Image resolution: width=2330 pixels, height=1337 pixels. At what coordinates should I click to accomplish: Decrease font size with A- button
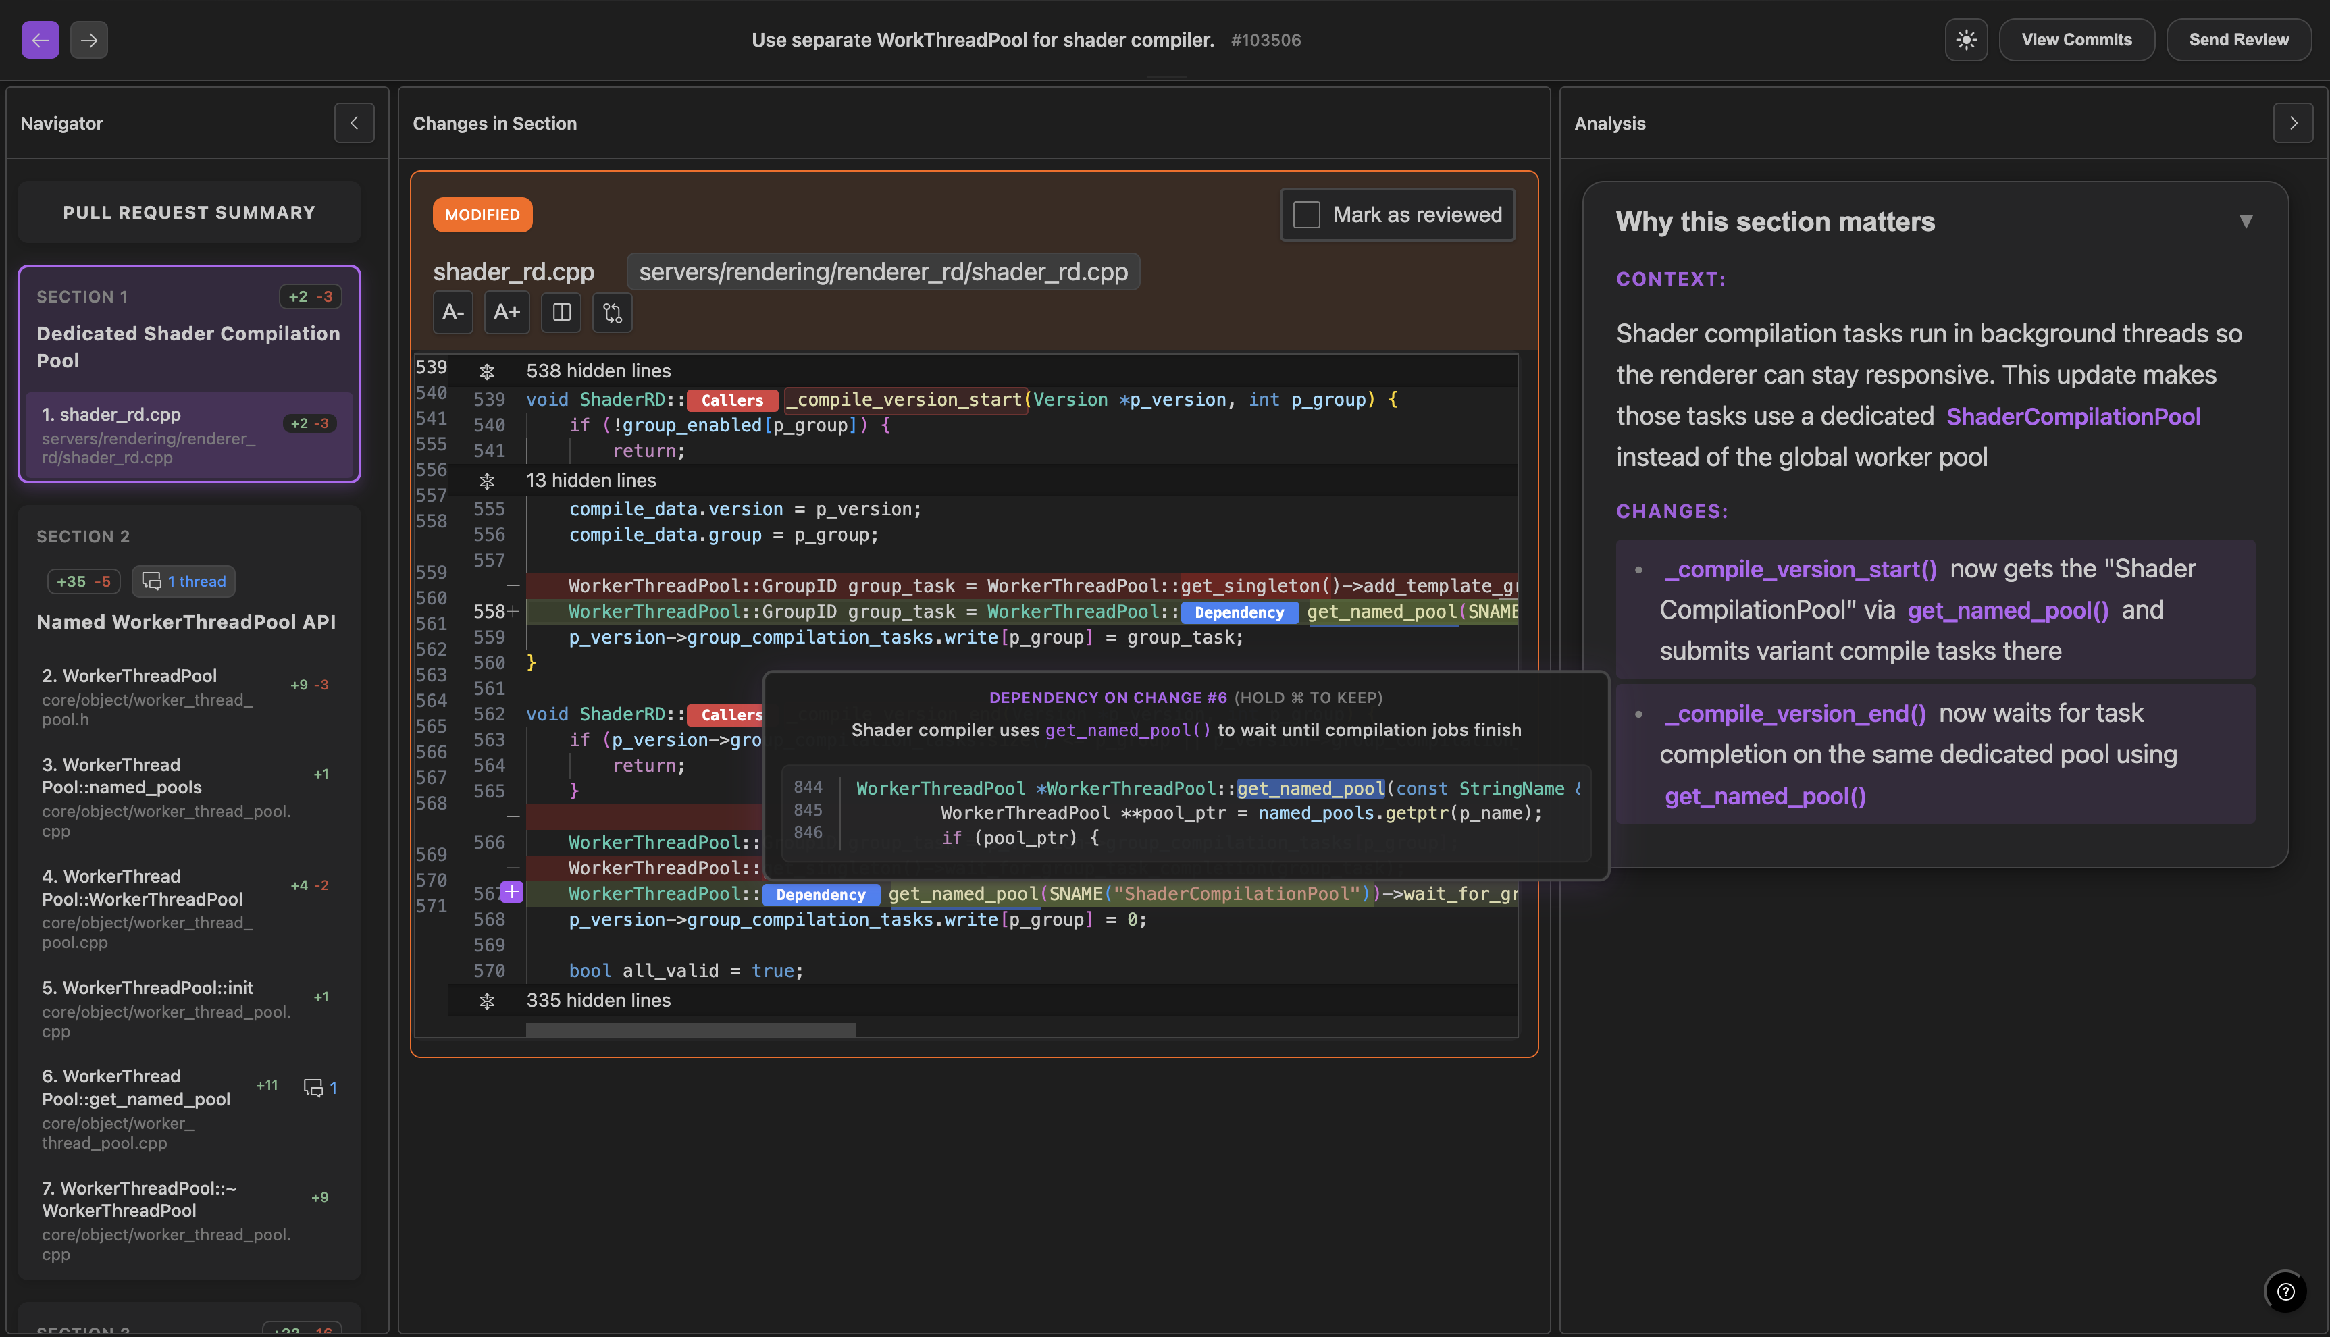point(452,312)
